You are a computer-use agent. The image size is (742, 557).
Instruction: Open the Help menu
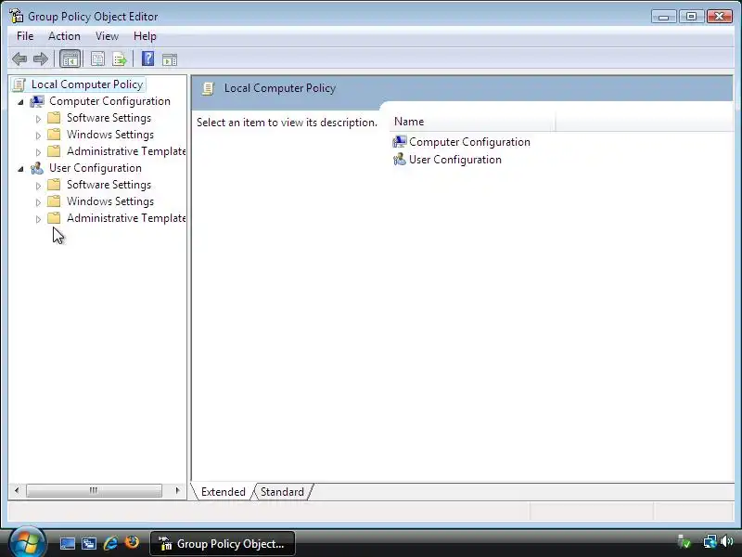coord(145,36)
